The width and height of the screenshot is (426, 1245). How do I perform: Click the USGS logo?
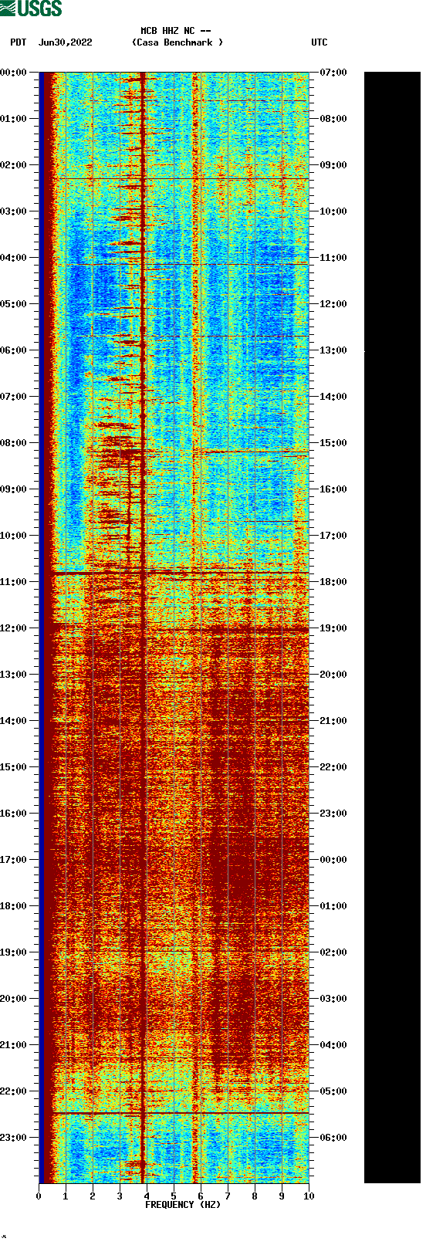[x=31, y=8]
